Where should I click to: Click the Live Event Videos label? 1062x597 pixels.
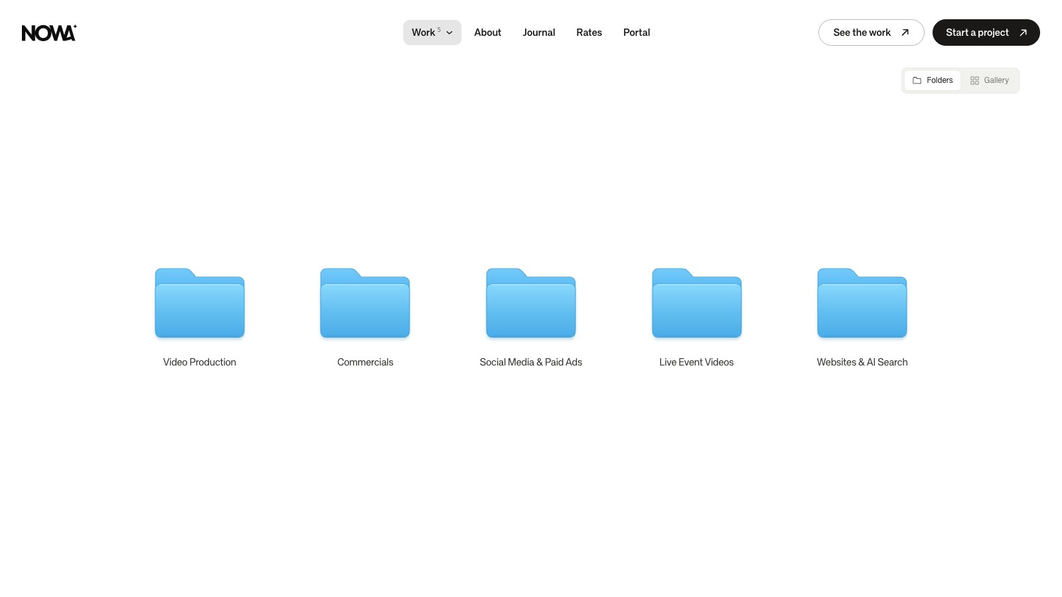696,362
